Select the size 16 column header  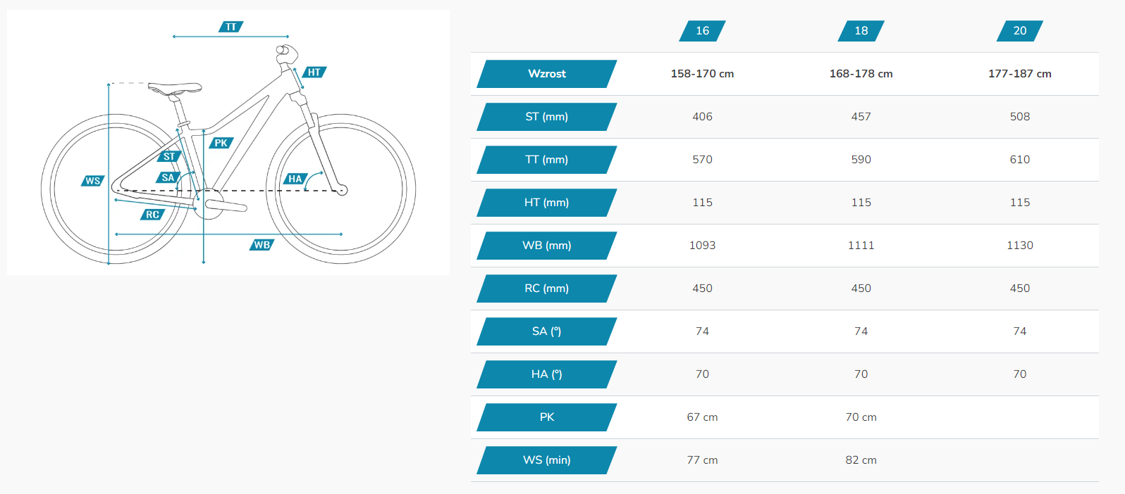click(702, 31)
